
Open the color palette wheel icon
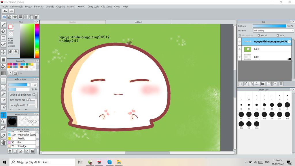[11, 52]
